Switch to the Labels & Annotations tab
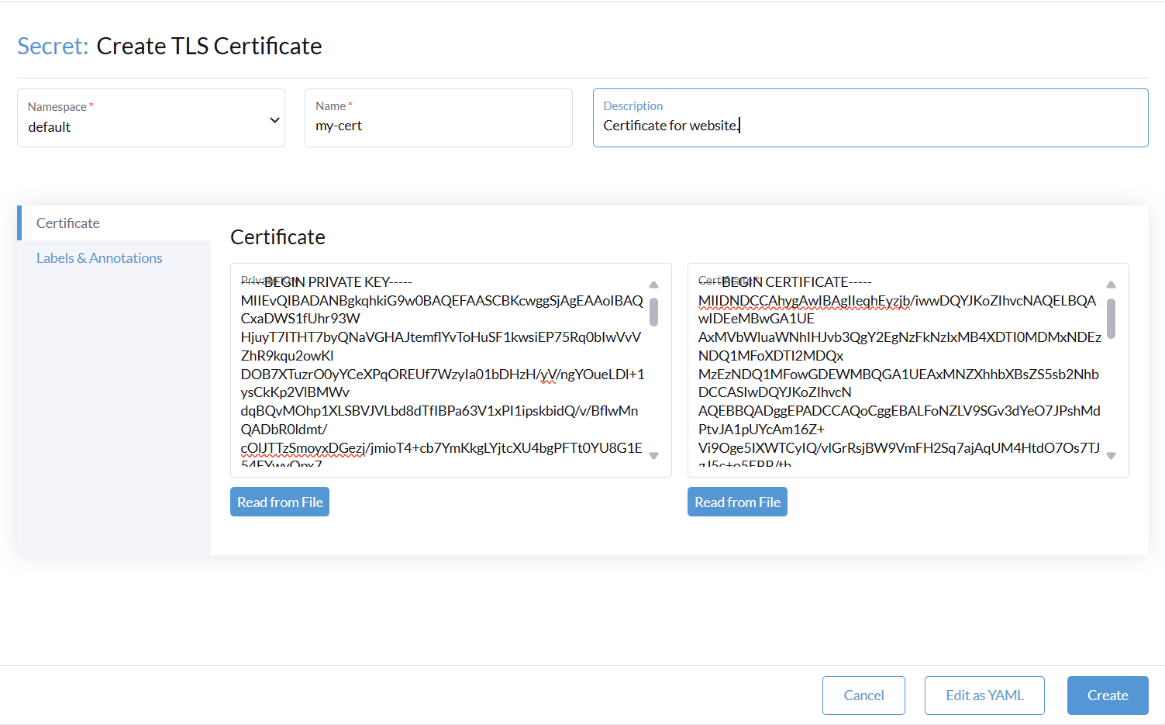 [x=99, y=257]
